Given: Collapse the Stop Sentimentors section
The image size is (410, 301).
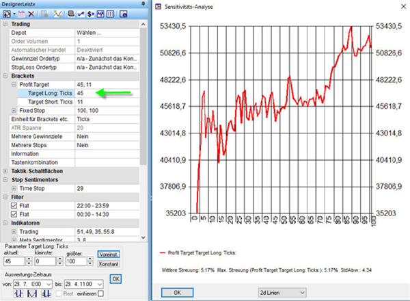Looking at the screenshot, I should (5, 179).
